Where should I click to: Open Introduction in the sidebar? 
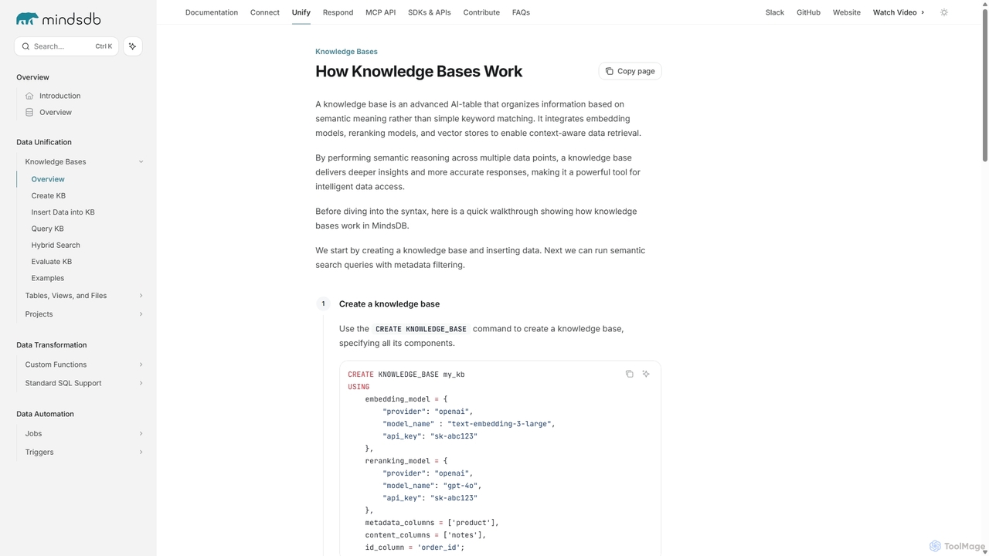(59, 96)
